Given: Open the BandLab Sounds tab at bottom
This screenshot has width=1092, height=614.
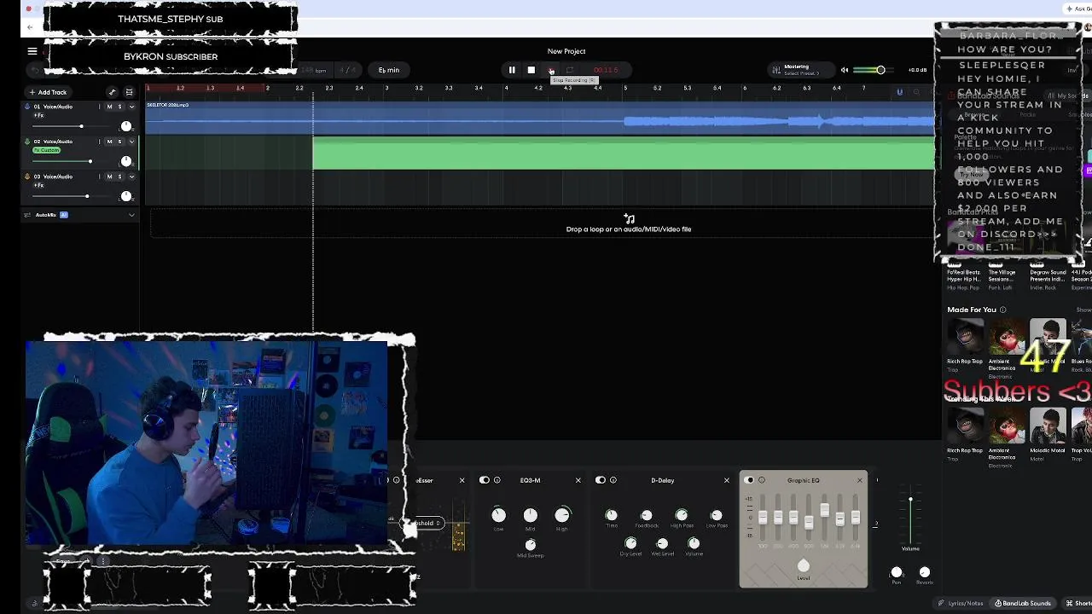Looking at the screenshot, I should click(1023, 603).
